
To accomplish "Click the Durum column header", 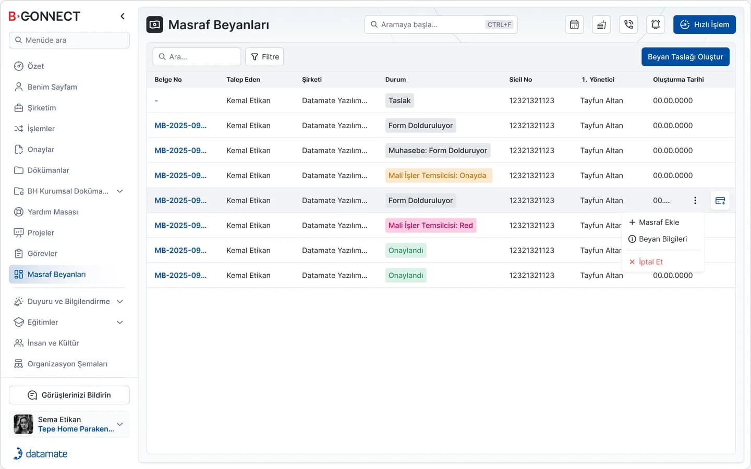I will click(395, 80).
